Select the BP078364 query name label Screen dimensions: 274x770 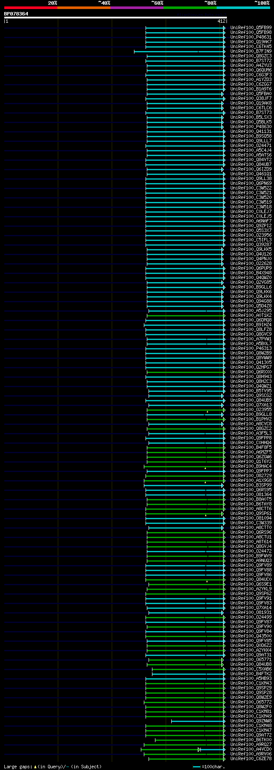pyautogui.click(x=16, y=14)
